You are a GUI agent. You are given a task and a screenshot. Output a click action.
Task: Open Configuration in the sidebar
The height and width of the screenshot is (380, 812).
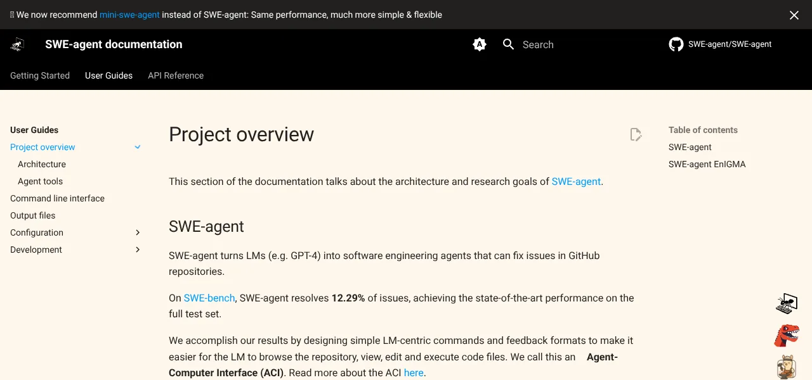coord(37,232)
